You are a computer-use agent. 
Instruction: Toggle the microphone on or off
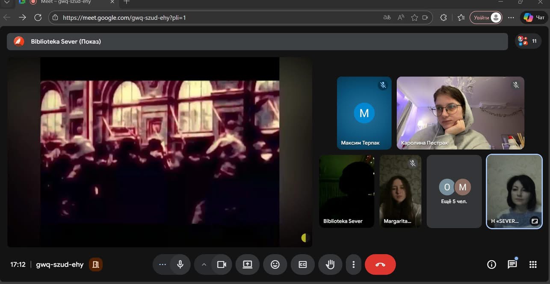180,264
